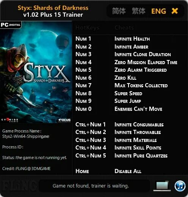Enable Zero Mission Elapsed Time

[x=146, y=62]
